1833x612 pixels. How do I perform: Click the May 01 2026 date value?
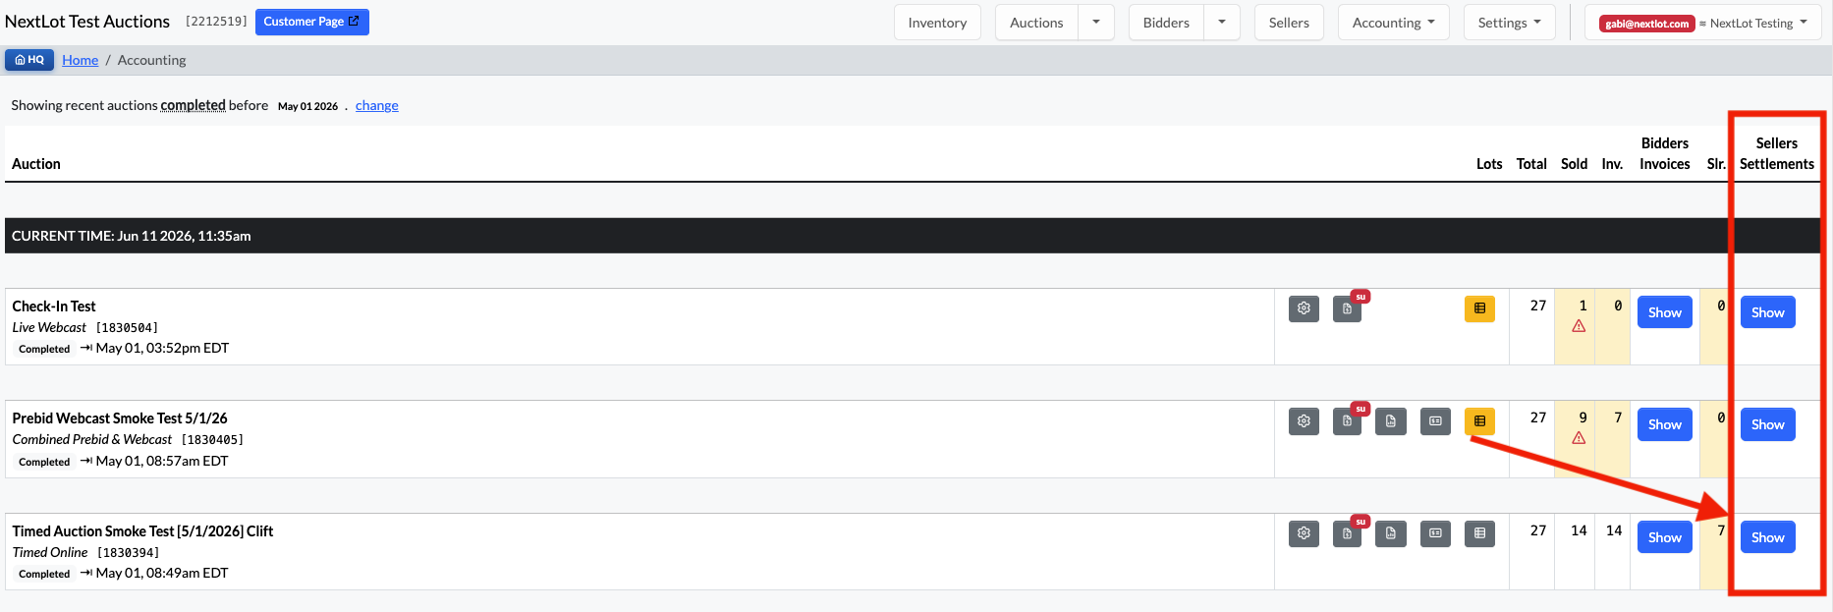click(x=307, y=106)
